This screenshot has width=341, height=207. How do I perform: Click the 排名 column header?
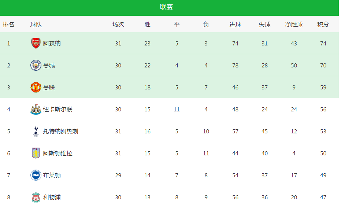(8, 24)
